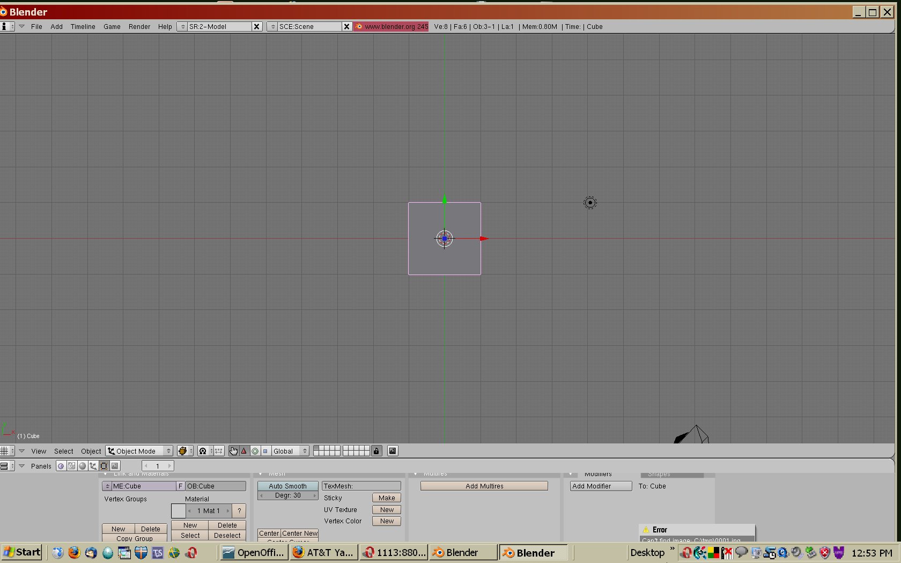
Task: Collapse the top header menus with the triangle
Action: coord(21,26)
